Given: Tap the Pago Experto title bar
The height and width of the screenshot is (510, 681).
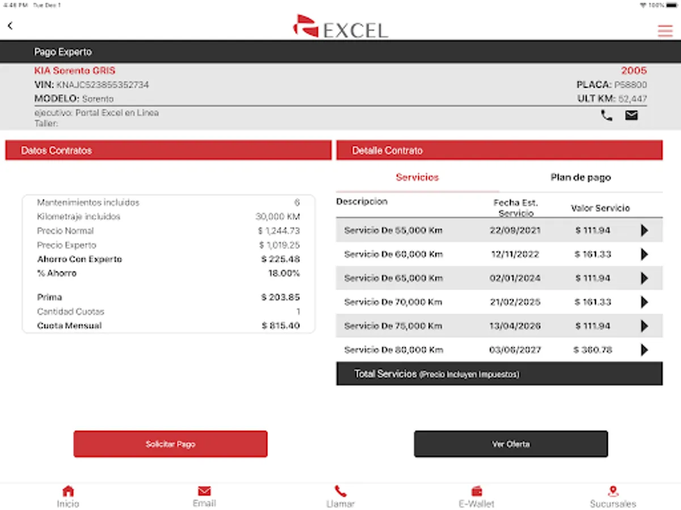Looking at the screenshot, I should (x=340, y=52).
